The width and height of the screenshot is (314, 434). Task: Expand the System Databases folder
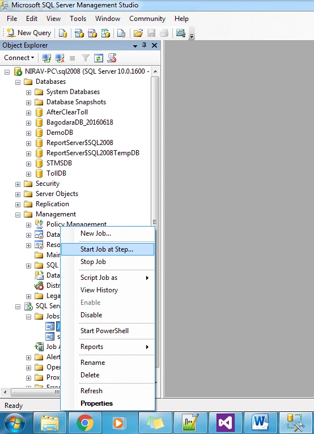coord(28,92)
